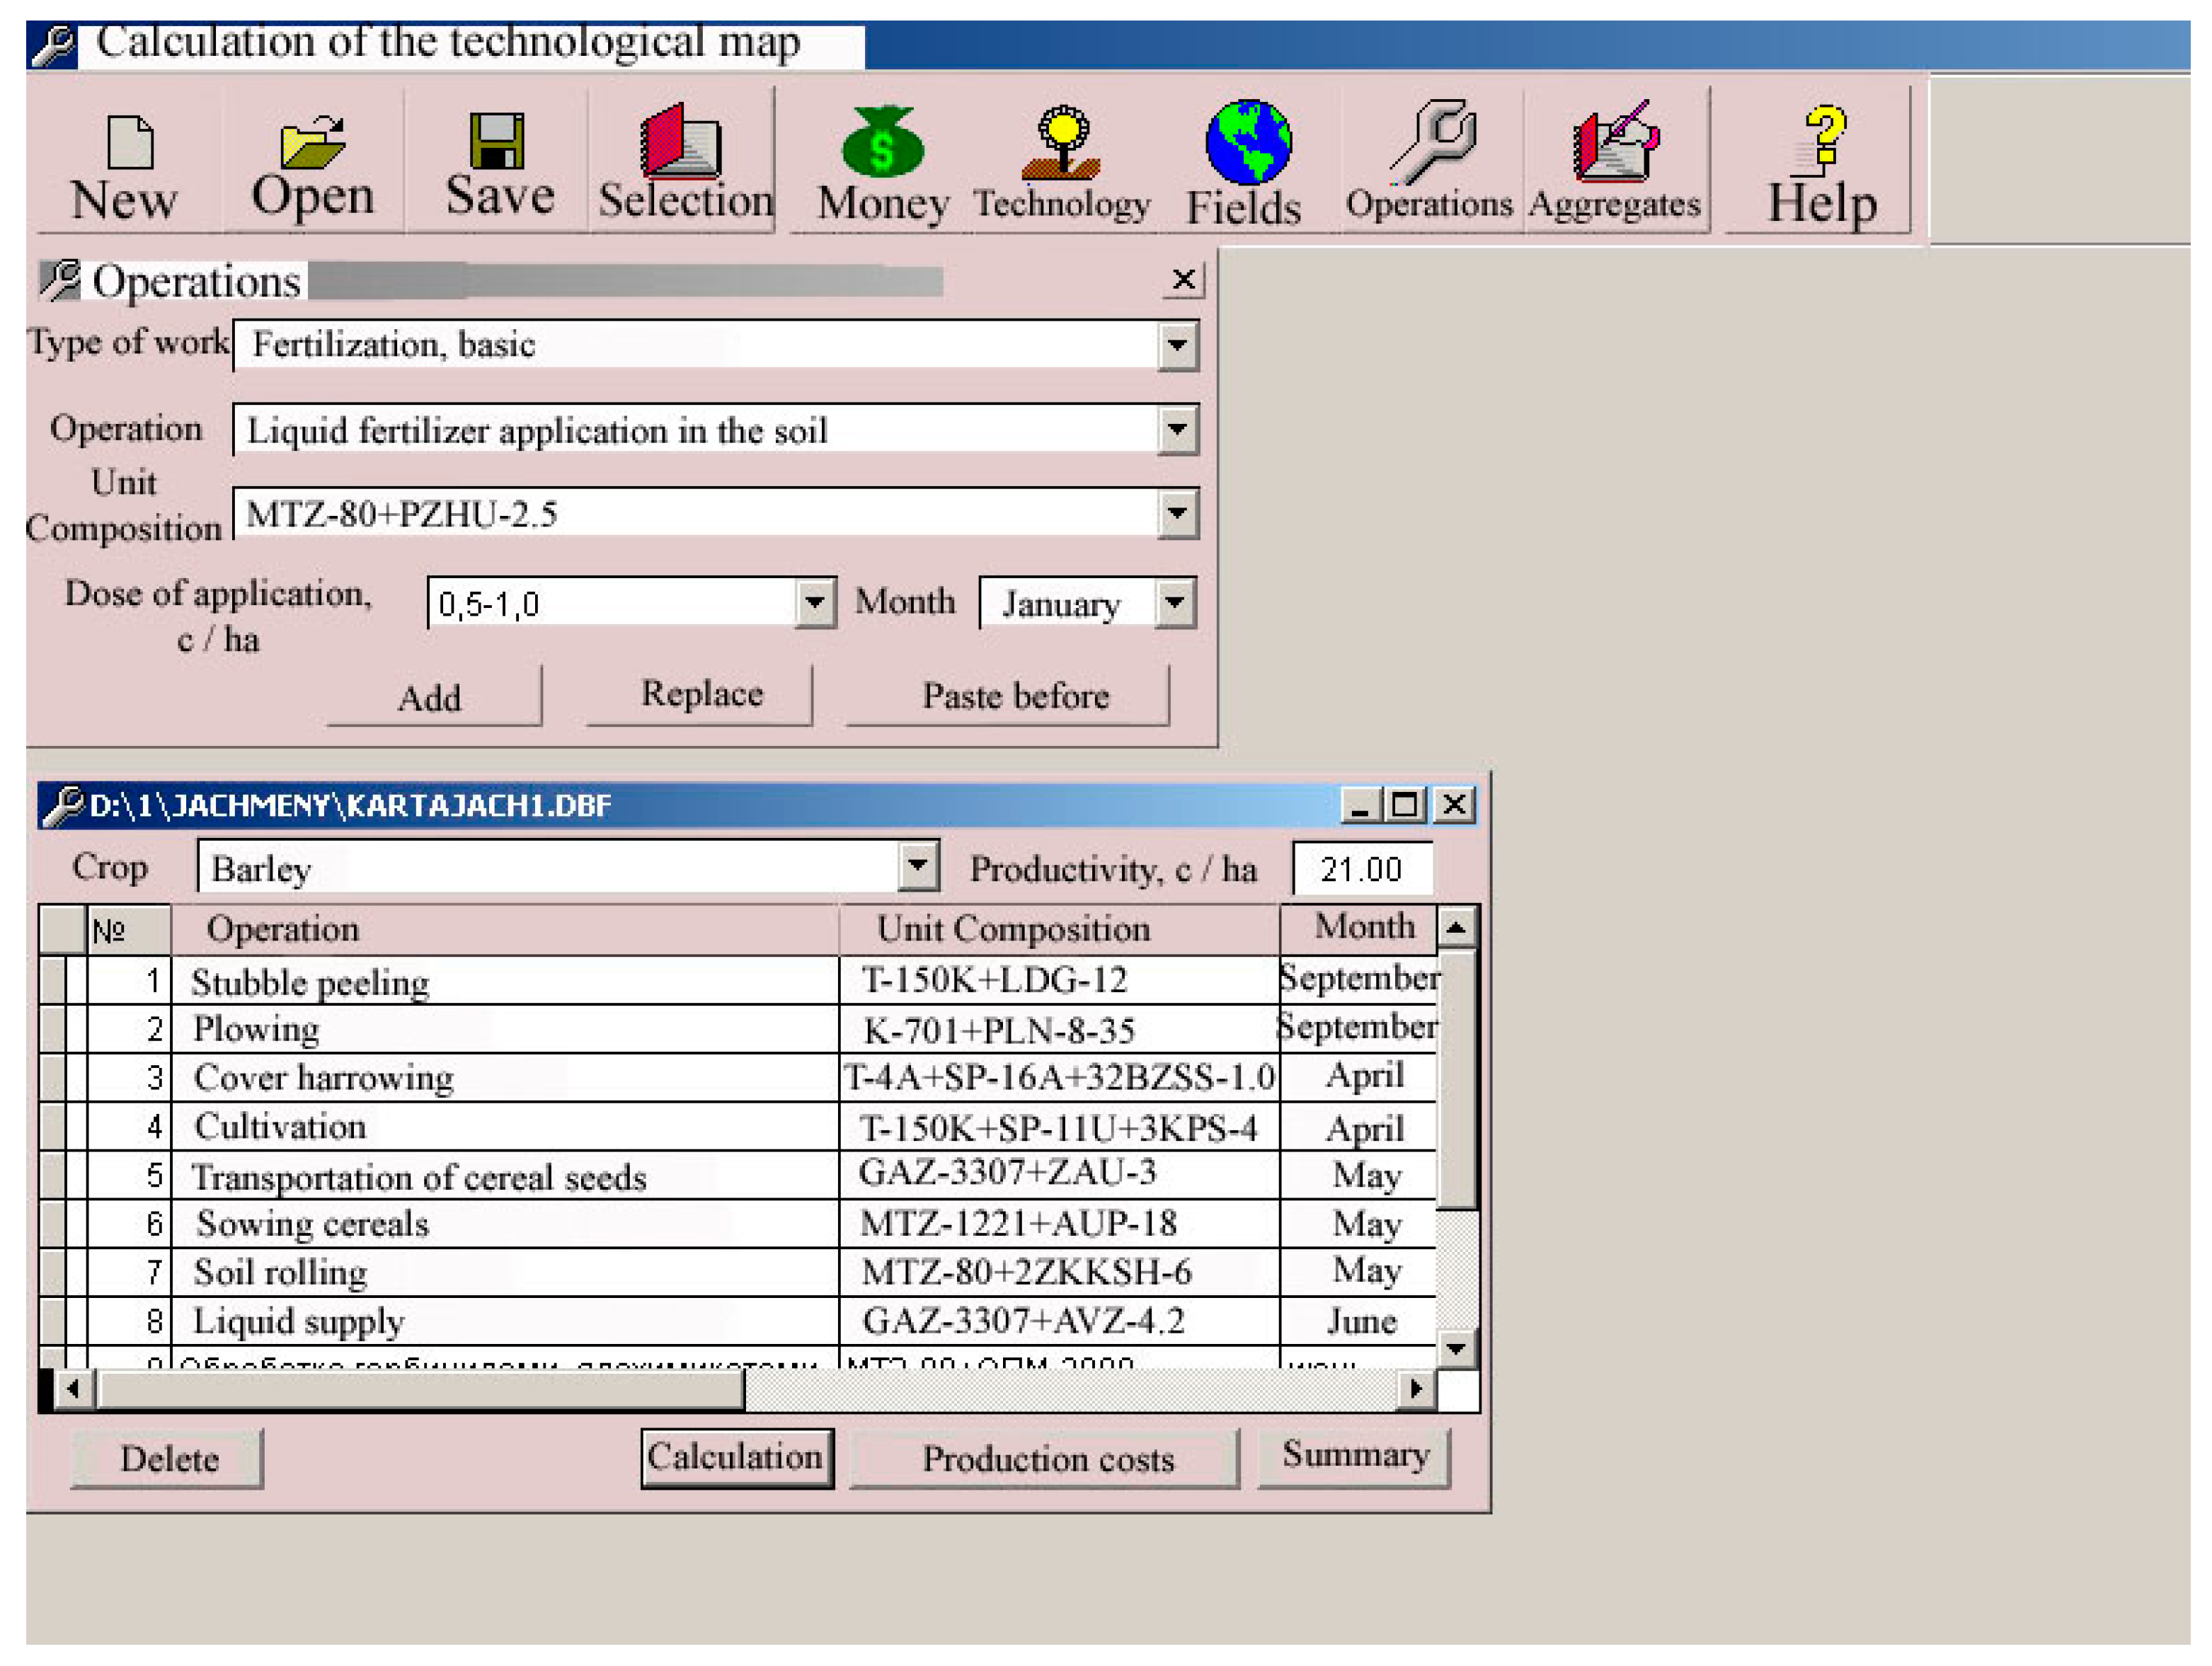
Task: Save using the floppy disk icon
Action: coord(497,141)
